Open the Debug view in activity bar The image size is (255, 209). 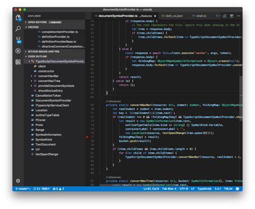pyautogui.click(x=18, y=51)
